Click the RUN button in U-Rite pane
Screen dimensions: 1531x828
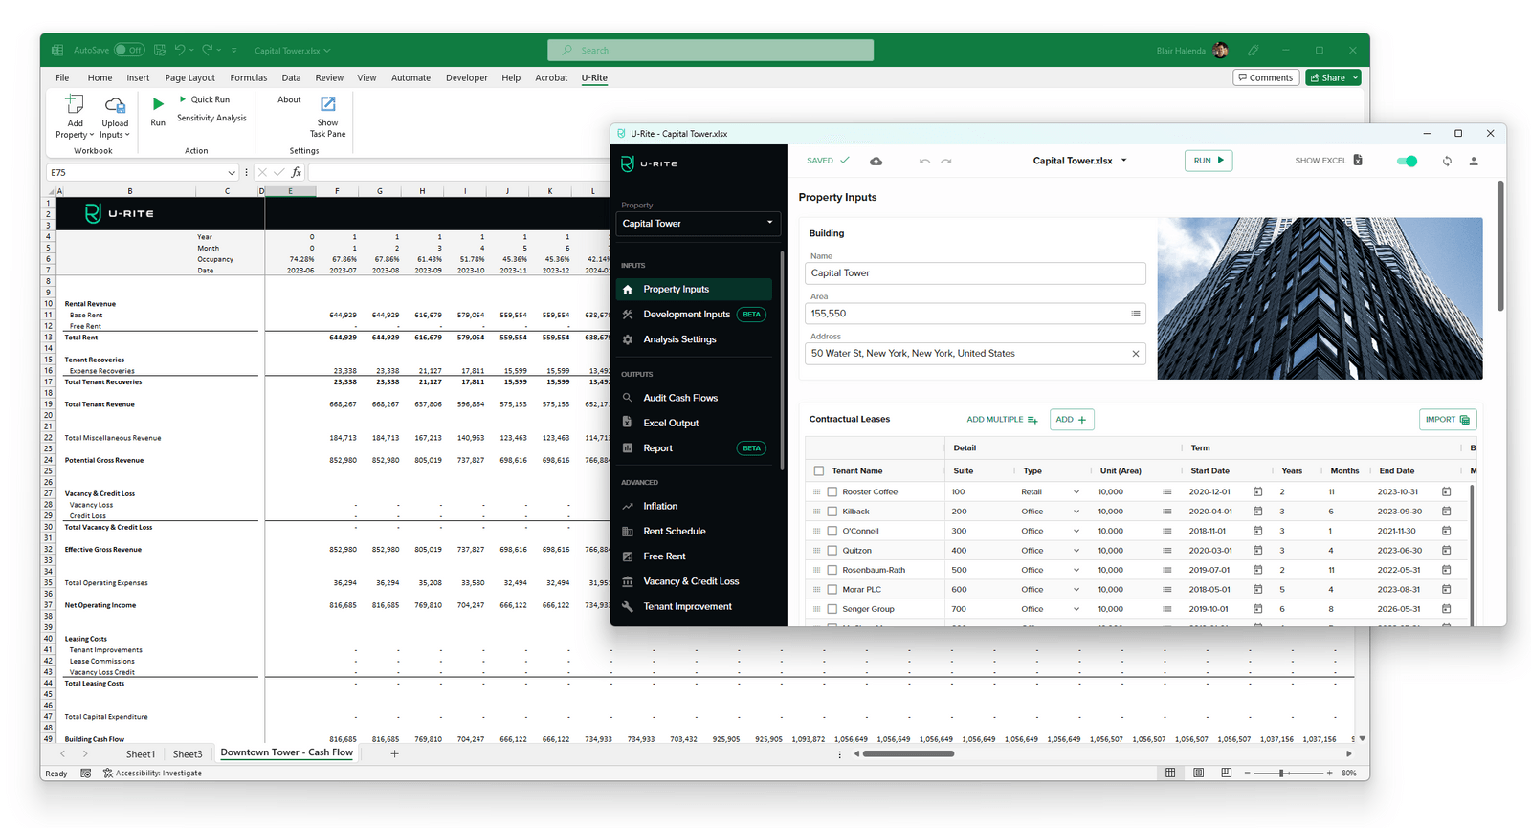1209,161
